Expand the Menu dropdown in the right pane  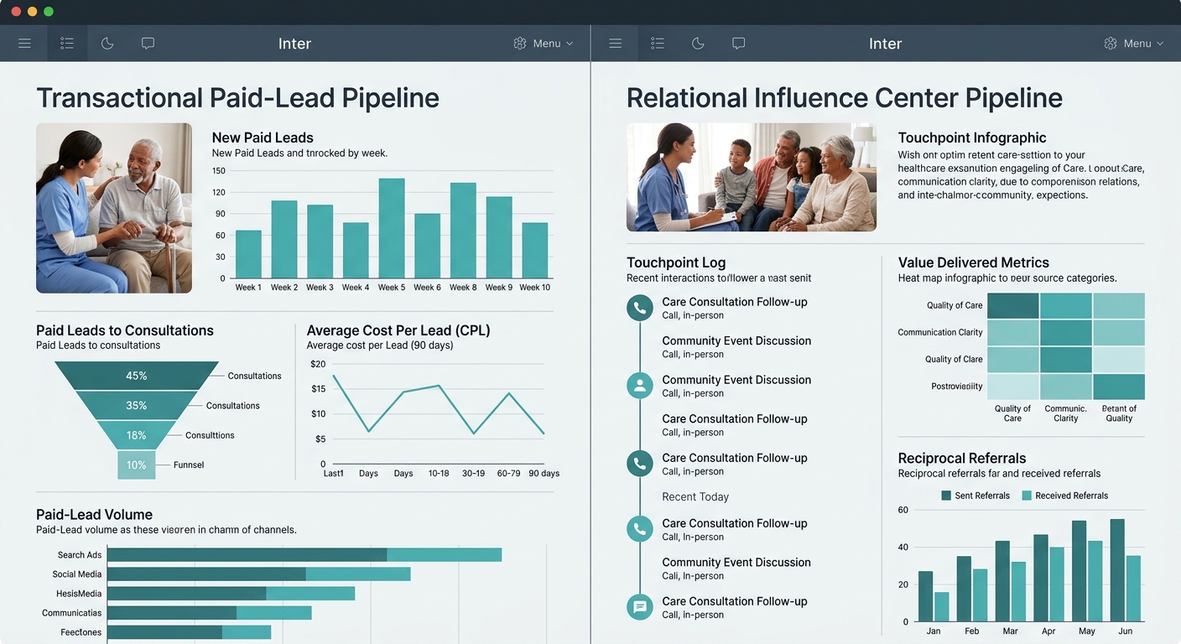tap(1134, 44)
